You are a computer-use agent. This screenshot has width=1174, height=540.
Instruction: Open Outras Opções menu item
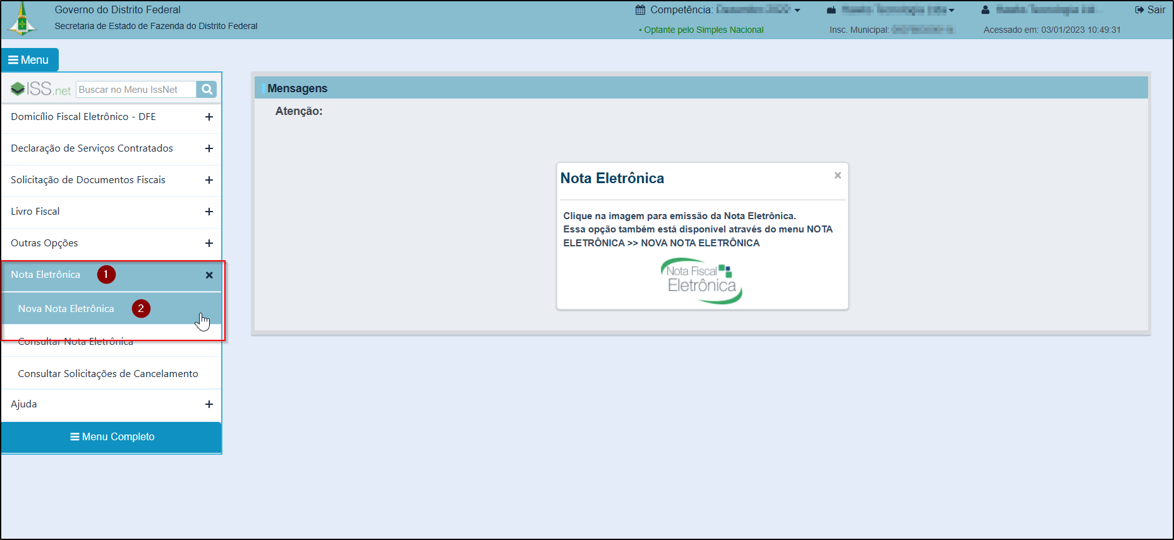(111, 244)
